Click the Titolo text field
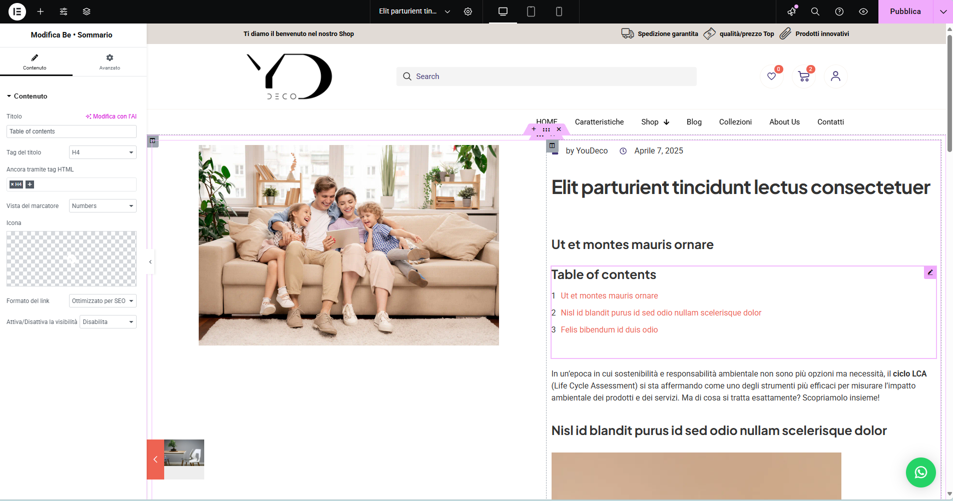The image size is (953, 501). [x=71, y=131]
